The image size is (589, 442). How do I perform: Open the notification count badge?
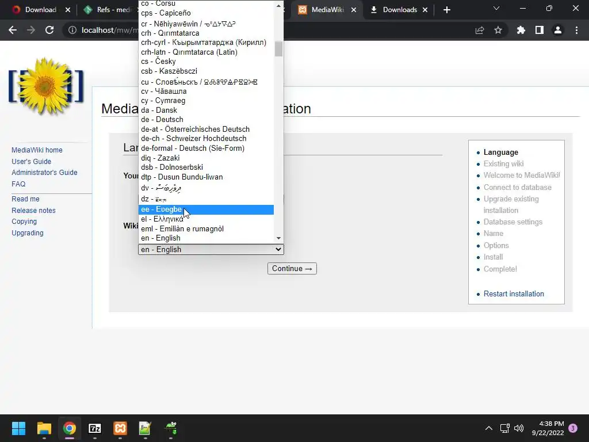click(x=573, y=428)
